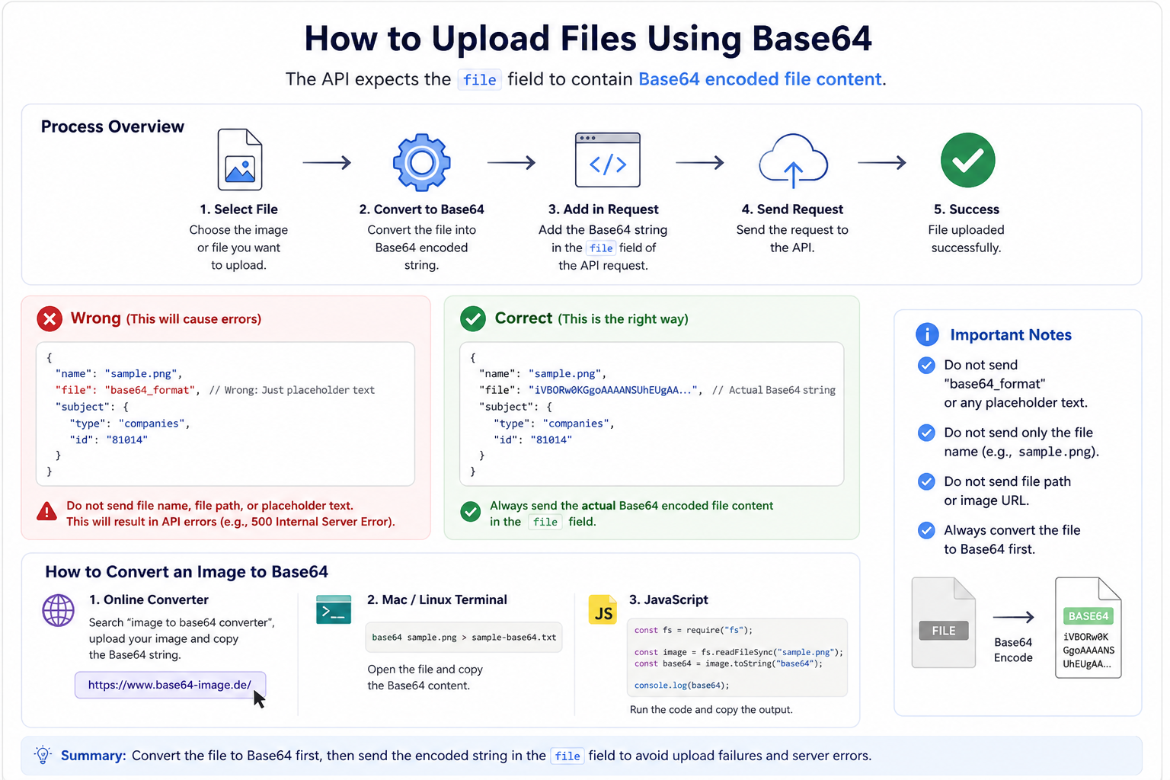Click the '// Wrong: Just placeholder text' comment
Viewport: 1170px width, 780px height.
[292, 390]
